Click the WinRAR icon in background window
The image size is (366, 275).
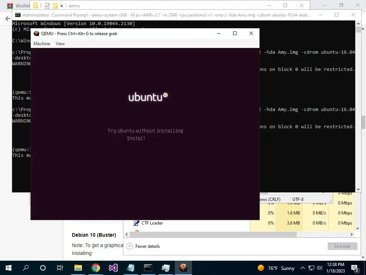[10, 6]
